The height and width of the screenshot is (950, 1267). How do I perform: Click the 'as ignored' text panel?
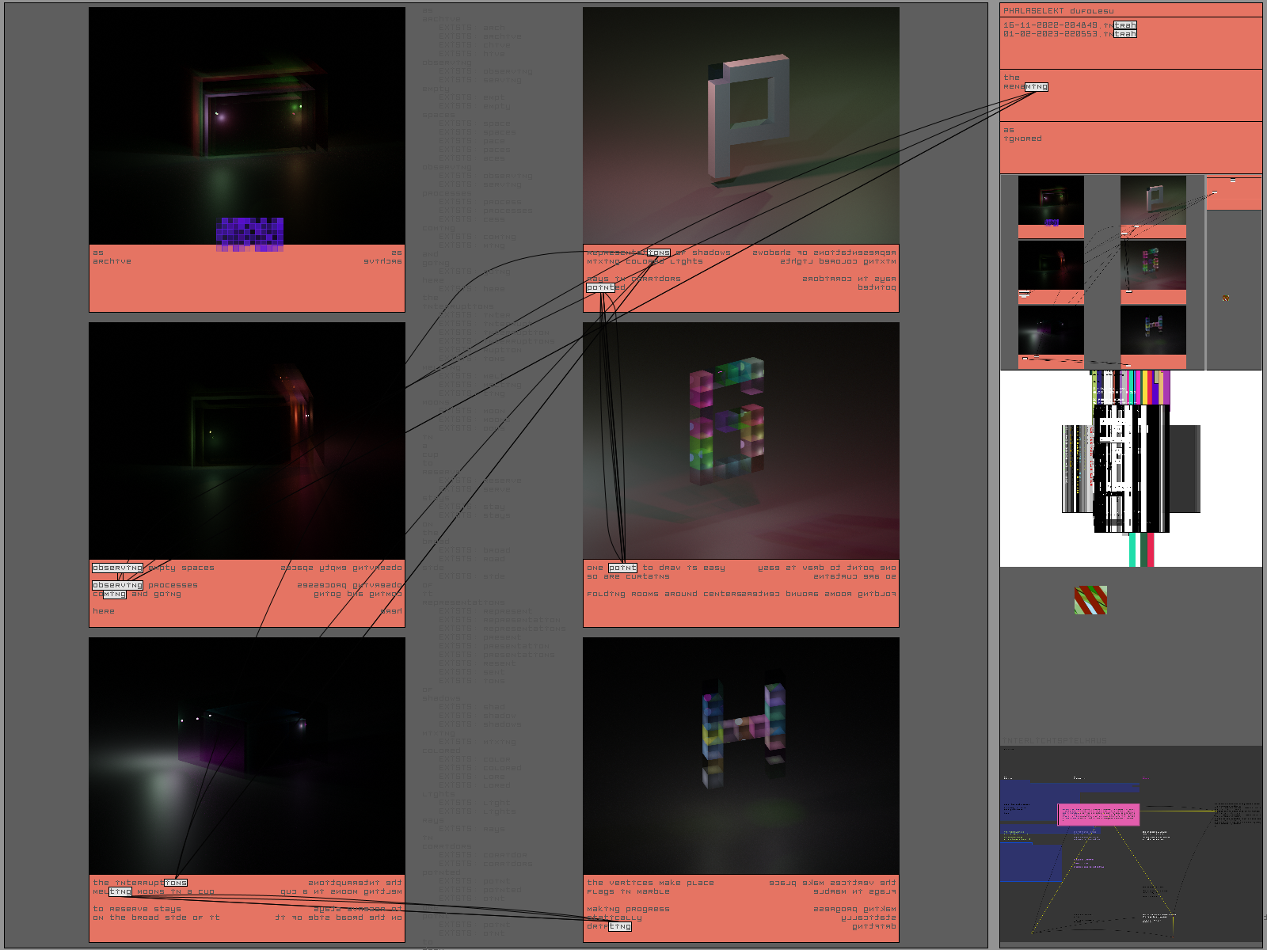1130,146
